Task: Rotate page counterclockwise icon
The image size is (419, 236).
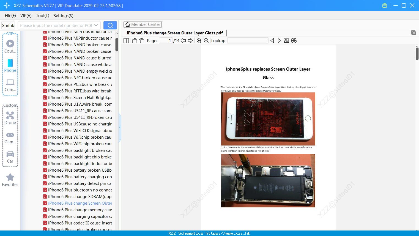Action: tap(134, 41)
